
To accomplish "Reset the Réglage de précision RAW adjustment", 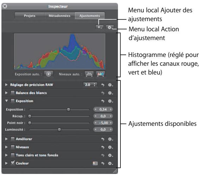I will tap(103, 85).
